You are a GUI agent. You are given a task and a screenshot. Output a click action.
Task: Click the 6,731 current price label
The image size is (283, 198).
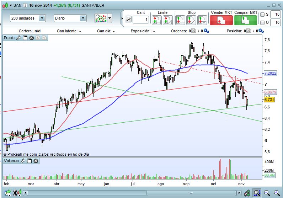(x=269, y=100)
